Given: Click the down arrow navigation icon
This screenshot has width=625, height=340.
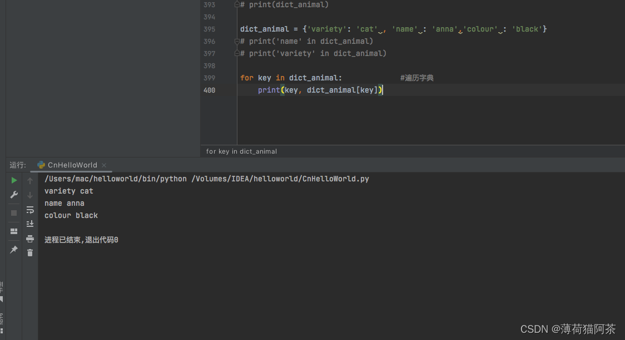Looking at the screenshot, I should tap(30, 195).
